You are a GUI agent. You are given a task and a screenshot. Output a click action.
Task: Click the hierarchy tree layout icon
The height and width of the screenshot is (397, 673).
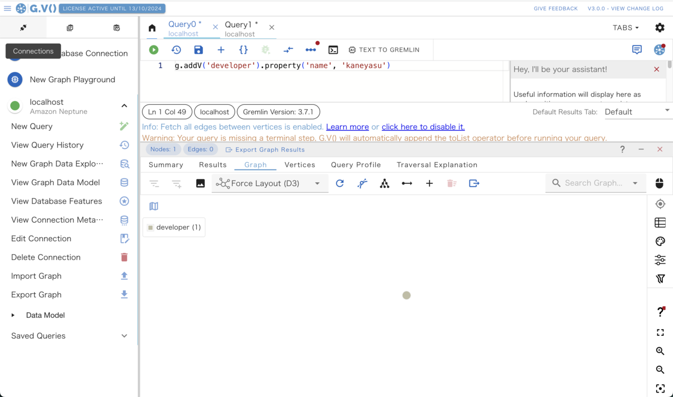385,183
